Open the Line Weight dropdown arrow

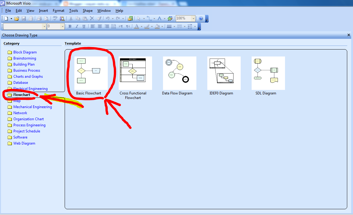[174, 26]
